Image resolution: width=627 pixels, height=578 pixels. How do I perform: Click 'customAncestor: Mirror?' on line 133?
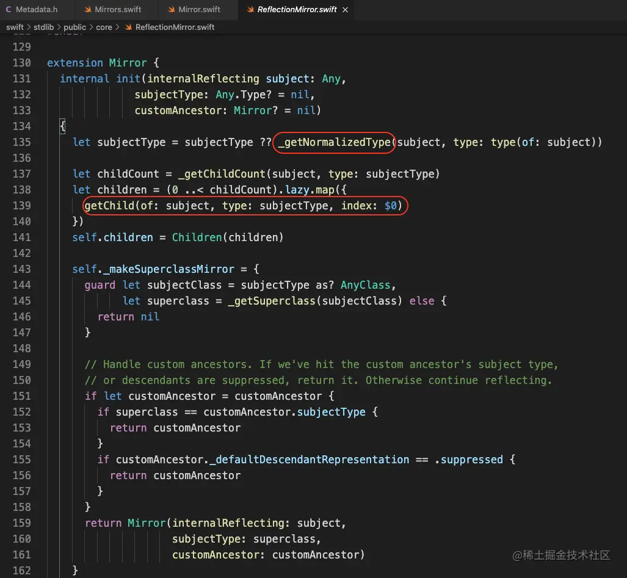206,110
